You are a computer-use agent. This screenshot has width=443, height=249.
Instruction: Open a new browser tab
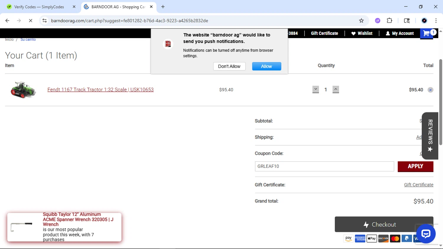click(163, 7)
